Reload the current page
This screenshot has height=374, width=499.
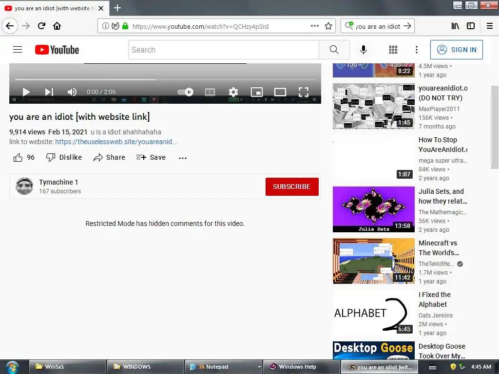(41, 26)
